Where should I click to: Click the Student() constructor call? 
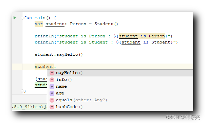[x=106, y=24]
